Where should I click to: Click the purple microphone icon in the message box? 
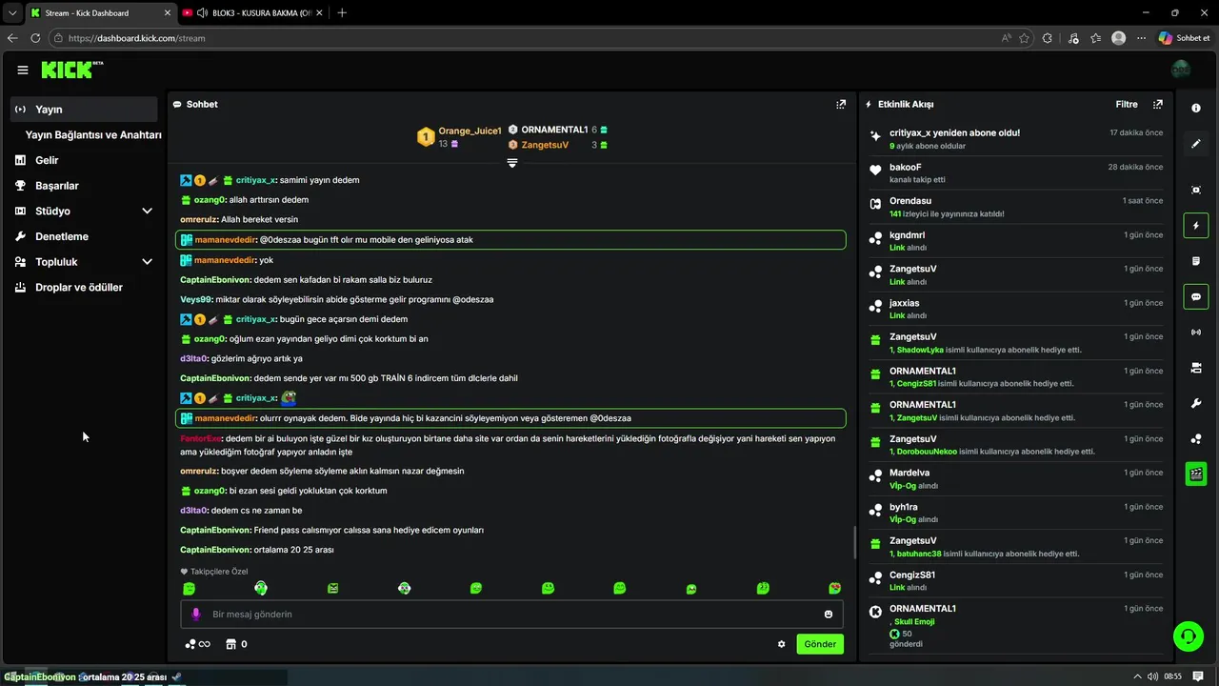(196, 615)
